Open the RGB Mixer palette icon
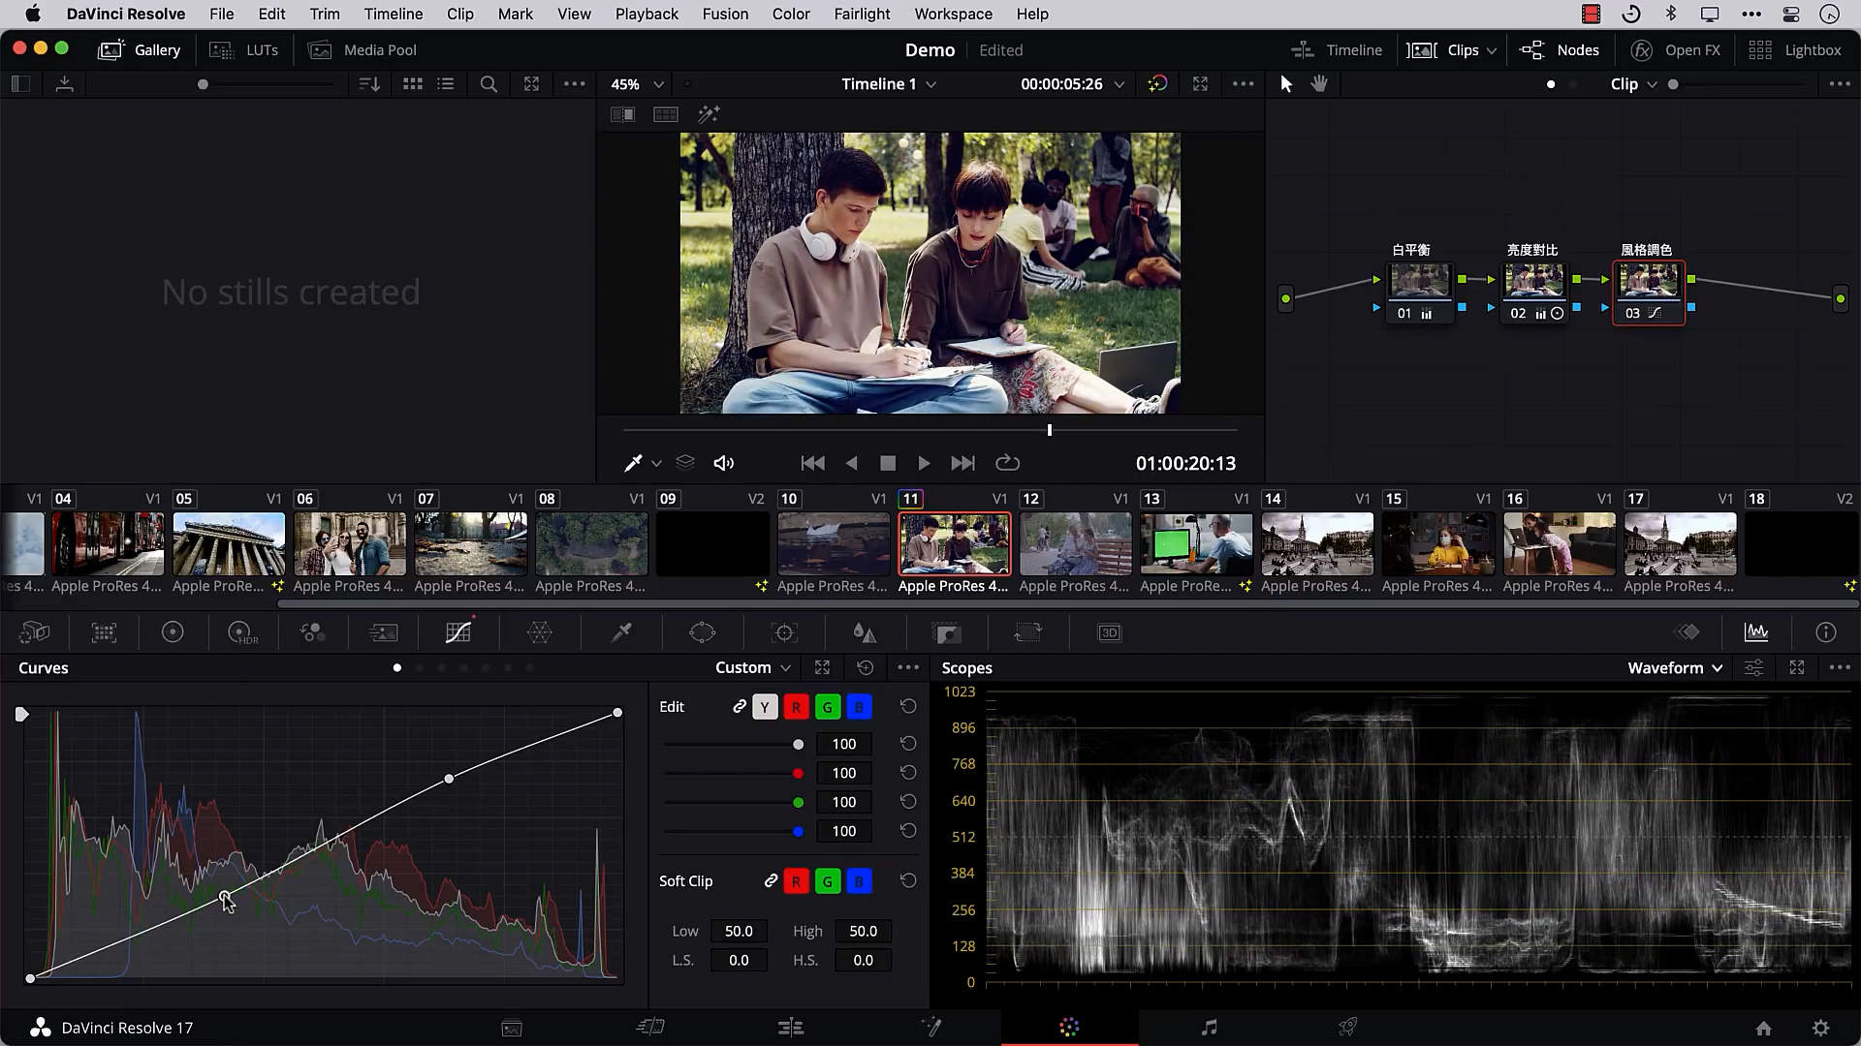The image size is (1861, 1046). click(312, 632)
